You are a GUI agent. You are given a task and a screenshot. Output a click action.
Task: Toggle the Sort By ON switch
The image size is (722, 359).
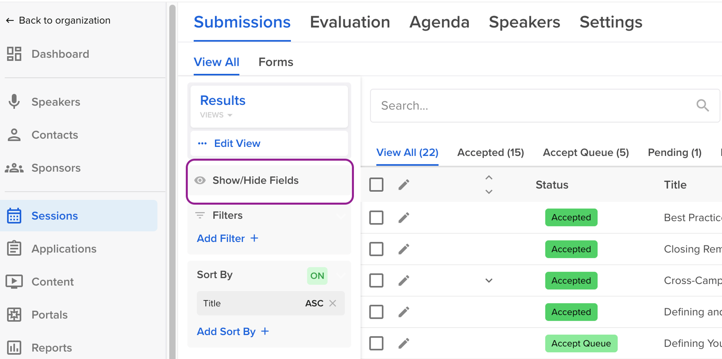click(317, 276)
